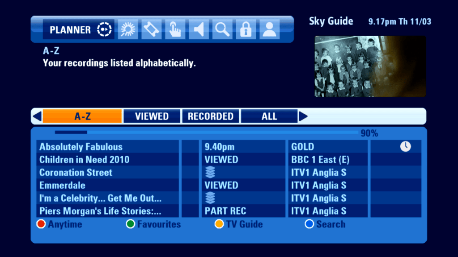Move tabs right with the right arrow

coord(303,116)
